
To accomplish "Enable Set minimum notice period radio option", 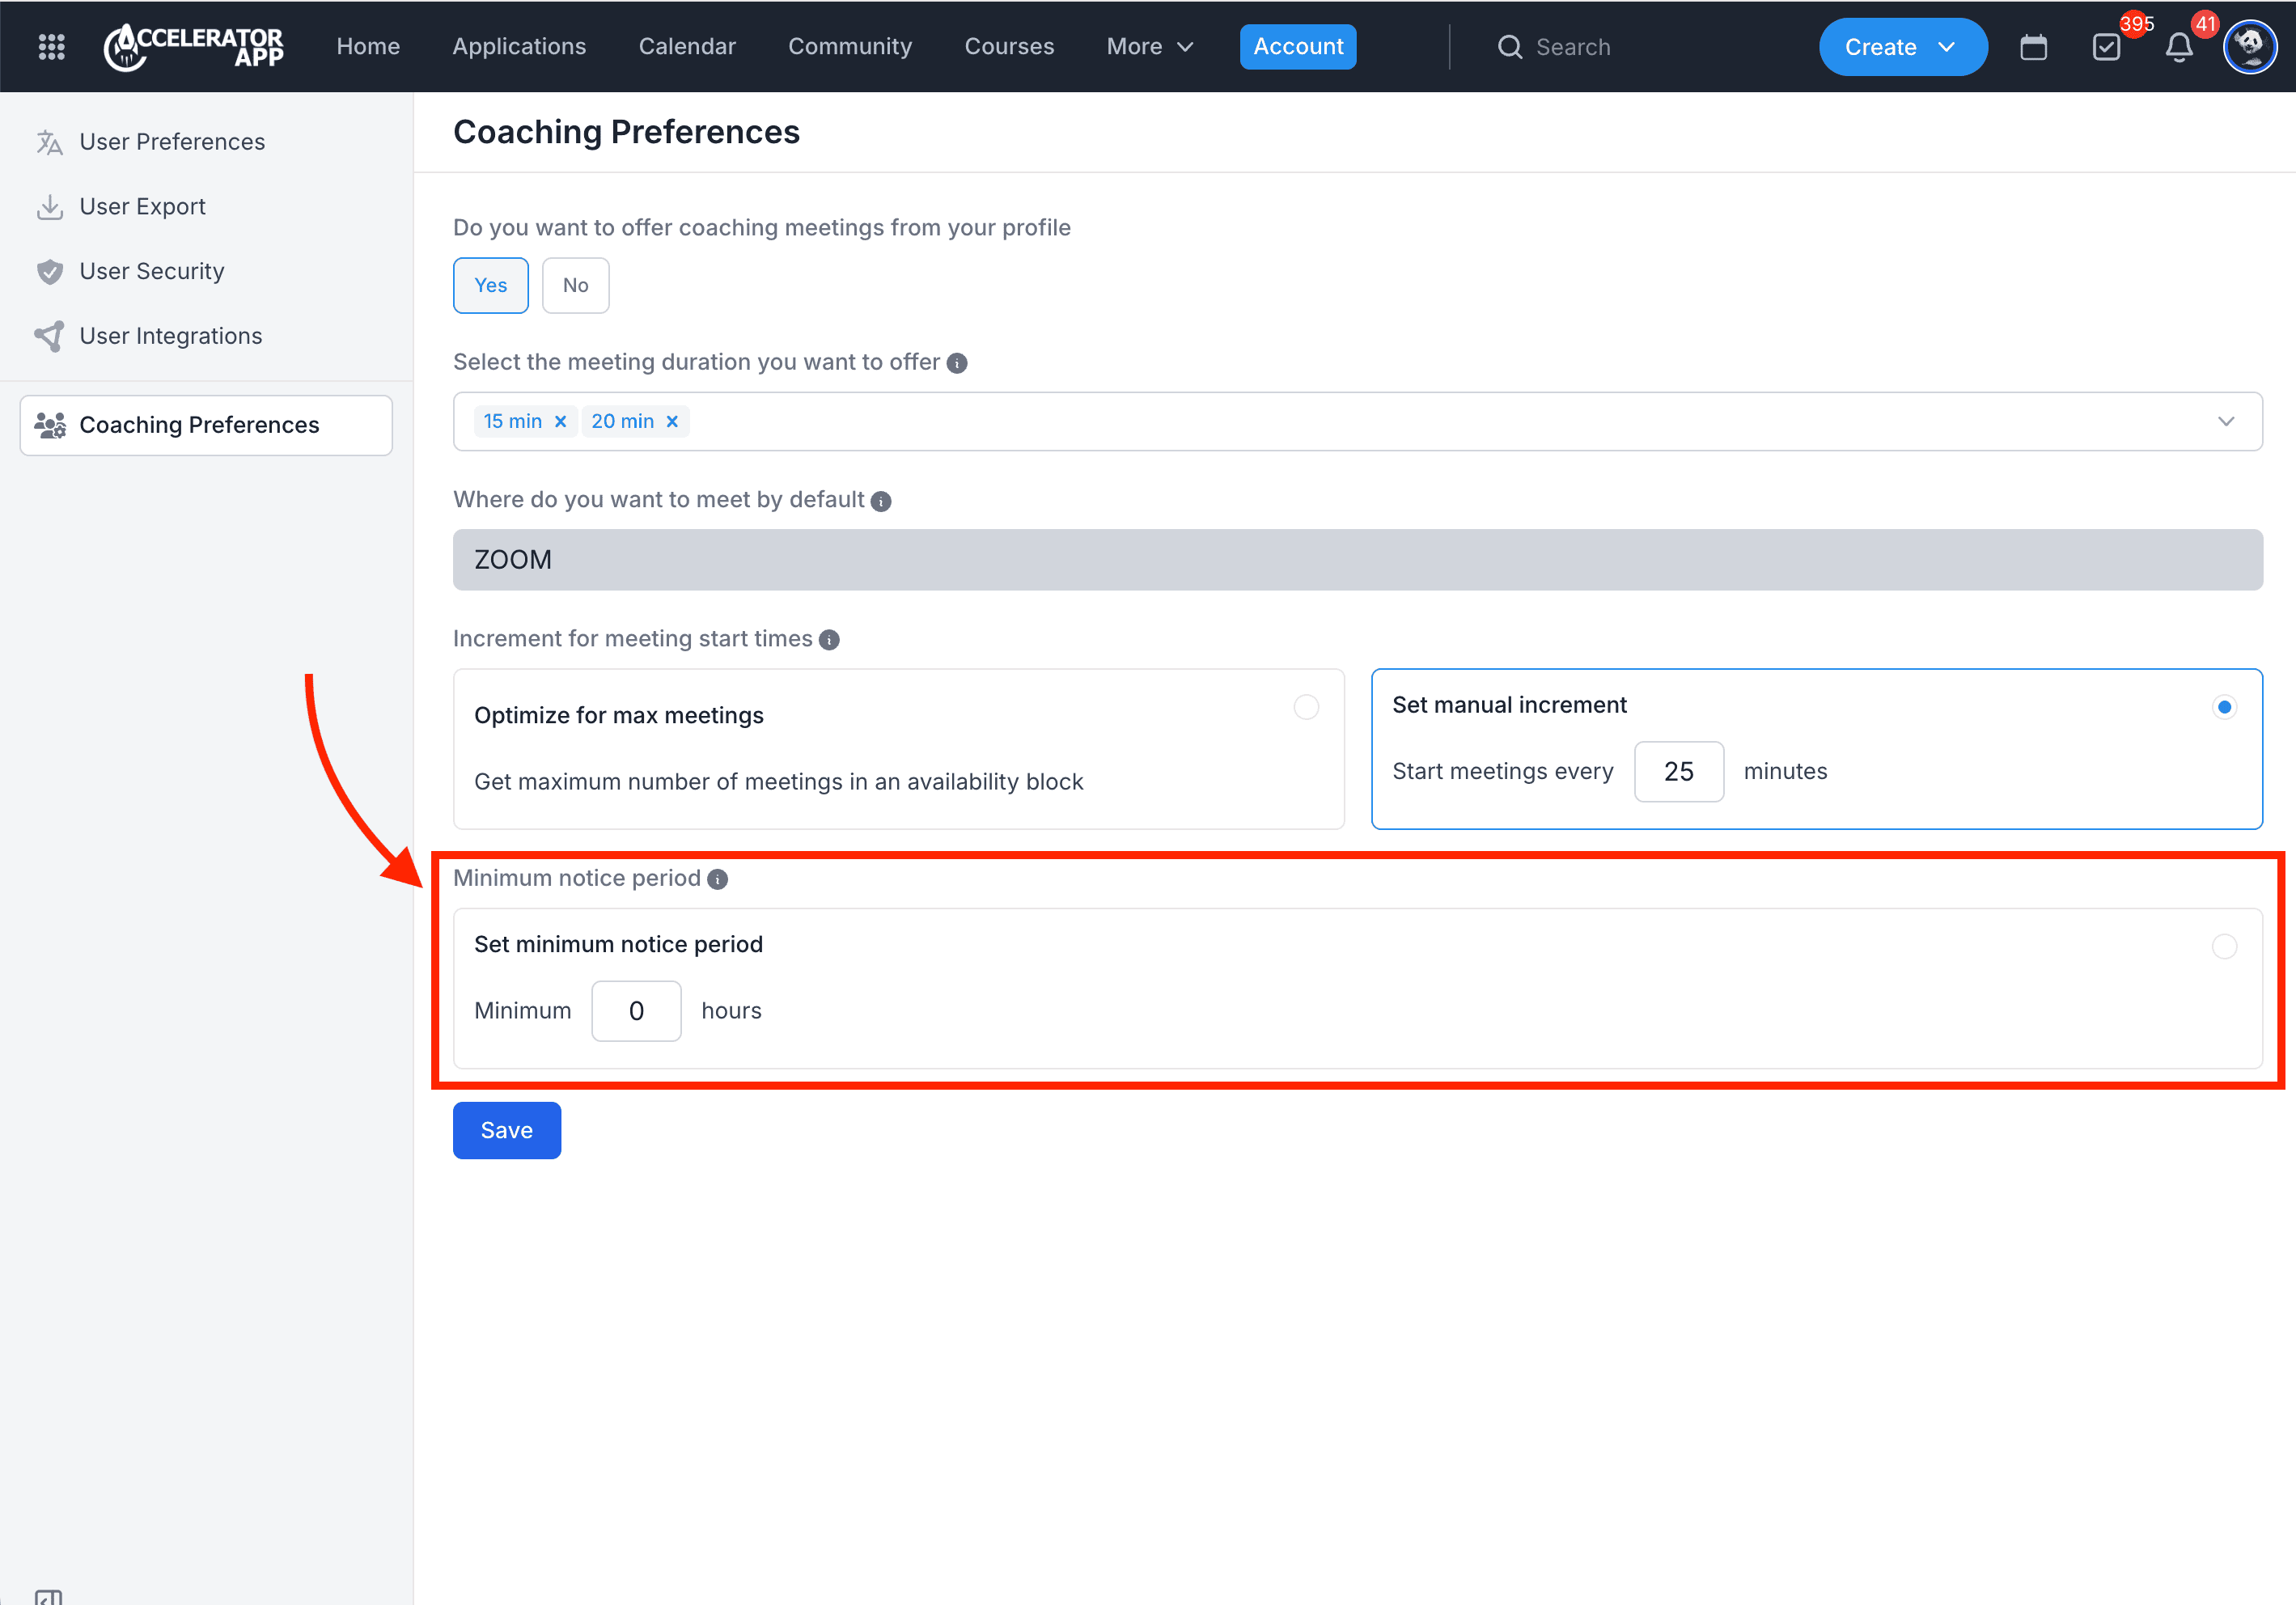I will 2223,946.
